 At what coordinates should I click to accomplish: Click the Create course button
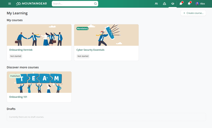[x=193, y=13]
